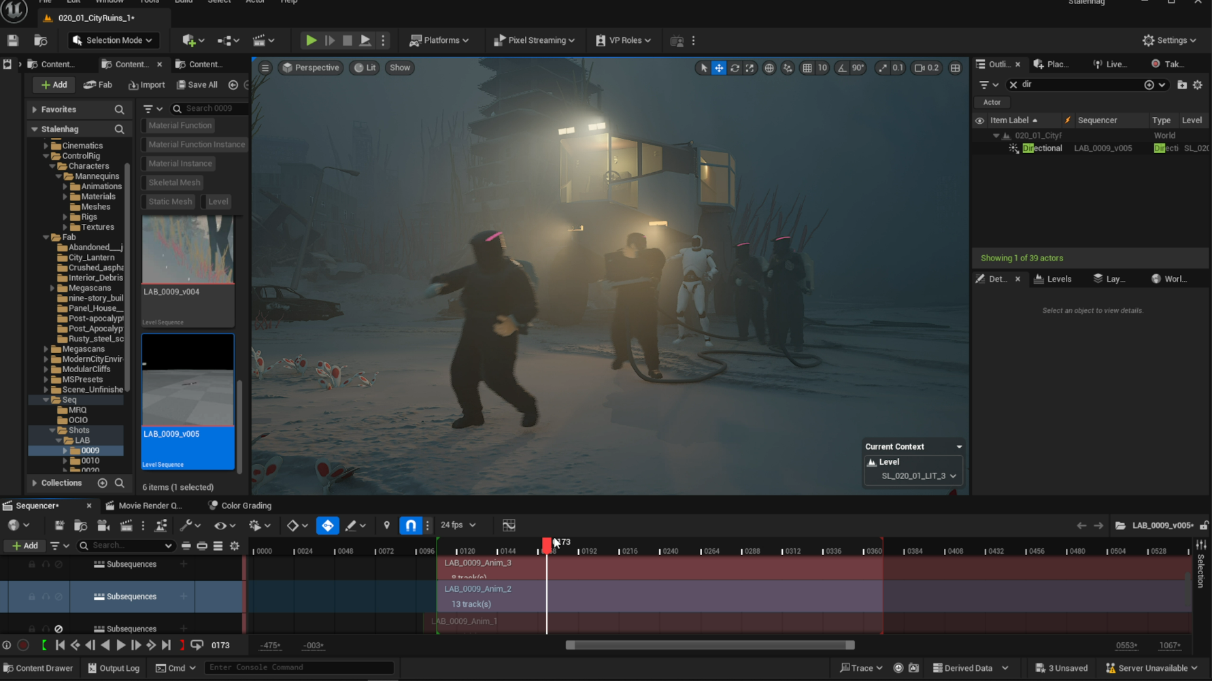
Task: Open the Window menu
Action: coord(110,2)
